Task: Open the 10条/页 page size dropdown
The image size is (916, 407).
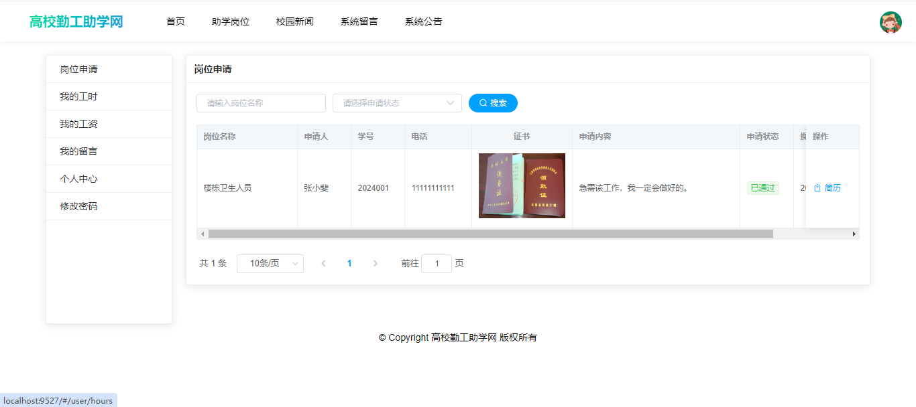Action: coord(270,264)
